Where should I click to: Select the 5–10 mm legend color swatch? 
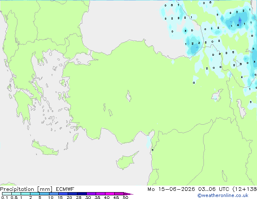click(x=44, y=194)
